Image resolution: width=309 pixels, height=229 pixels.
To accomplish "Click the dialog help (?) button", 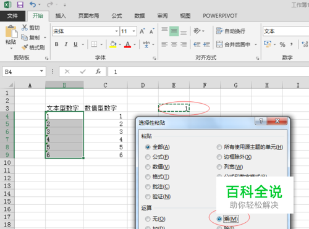I will click(x=261, y=121).
